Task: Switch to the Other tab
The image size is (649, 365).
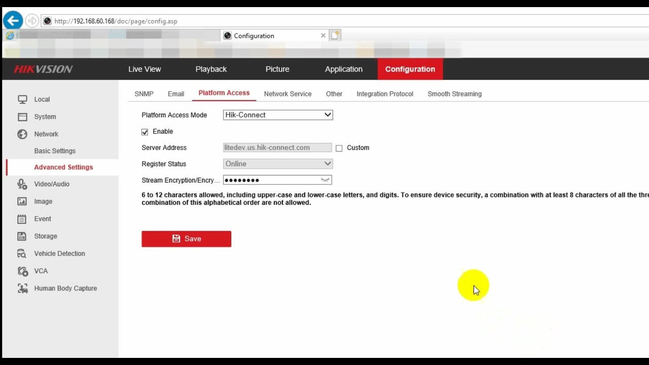Action: tap(334, 94)
